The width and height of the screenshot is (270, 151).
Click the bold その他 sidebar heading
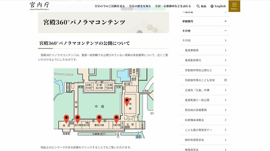click(186, 31)
